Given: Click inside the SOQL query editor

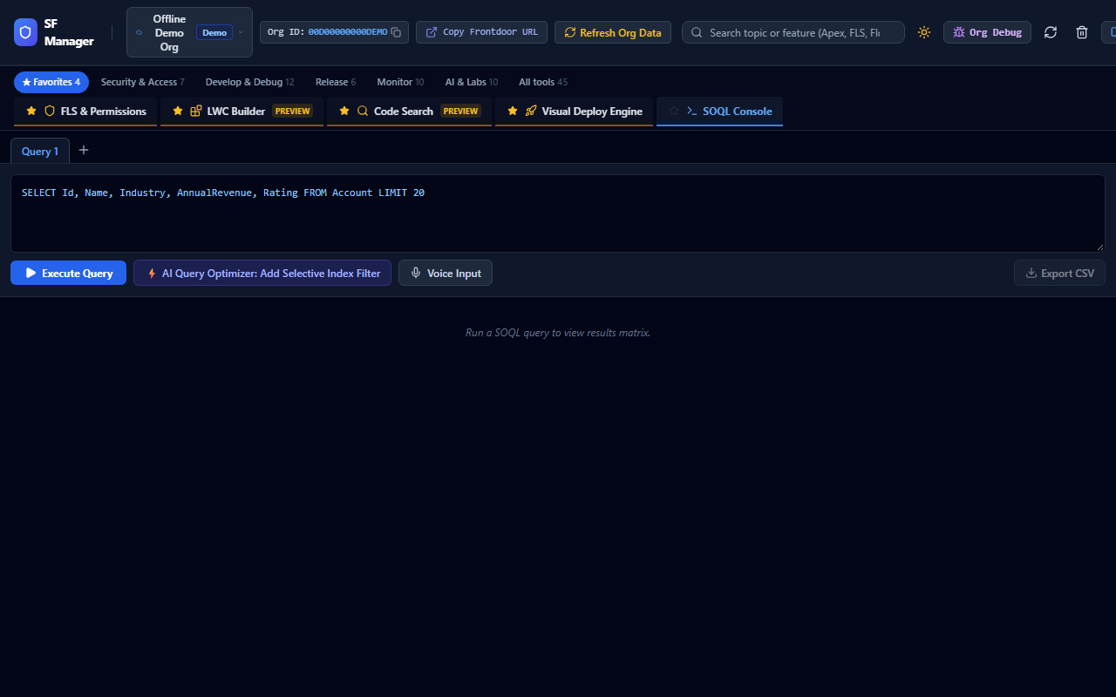Looking at the screenshot, I should pos(558,213).
